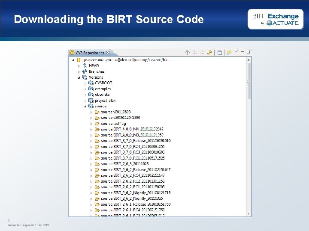Close the CVS Repositories tab
Viewport: 309px width, 231px height.
pyautogui.click(x=108, y=53)
